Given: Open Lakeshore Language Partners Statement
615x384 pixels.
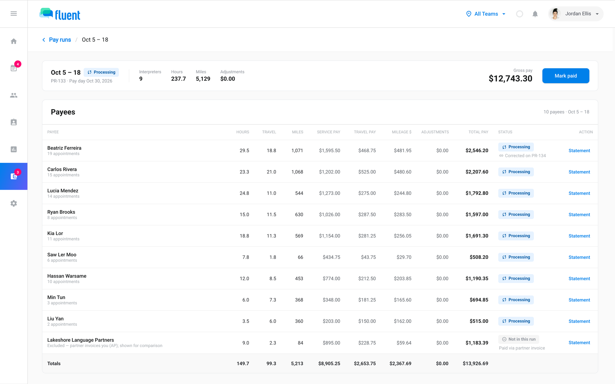Looking at the screenshot, I should click(x=579, y=343).
